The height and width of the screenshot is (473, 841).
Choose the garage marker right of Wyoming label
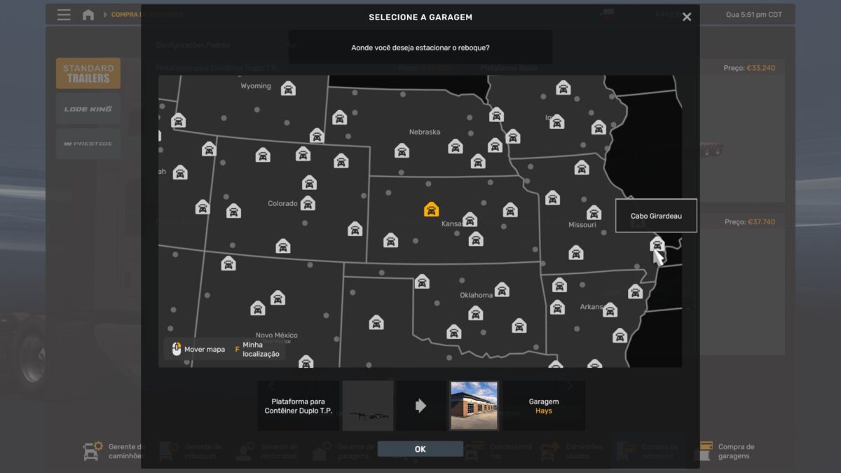point(288,88)
